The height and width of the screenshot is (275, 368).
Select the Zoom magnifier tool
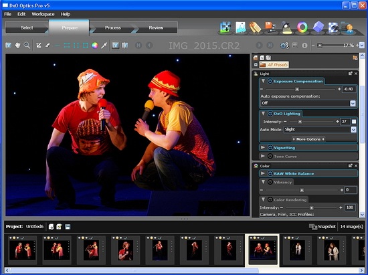click(27, 45)
